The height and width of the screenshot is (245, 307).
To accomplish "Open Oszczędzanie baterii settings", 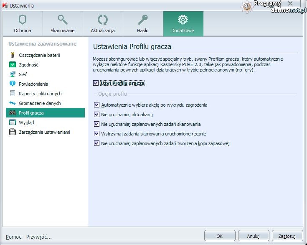I will pyautogui.click(x=45, y=55).
